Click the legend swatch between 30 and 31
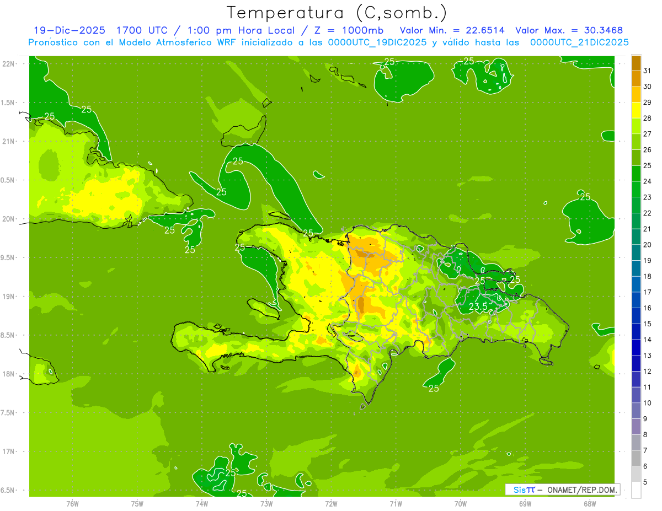This screenshot has width=662, height=511. (x=636, y=78)
